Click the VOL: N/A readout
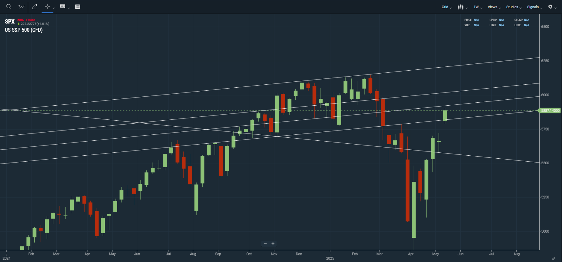Screen dimensions: 562x262 (472, 25)
